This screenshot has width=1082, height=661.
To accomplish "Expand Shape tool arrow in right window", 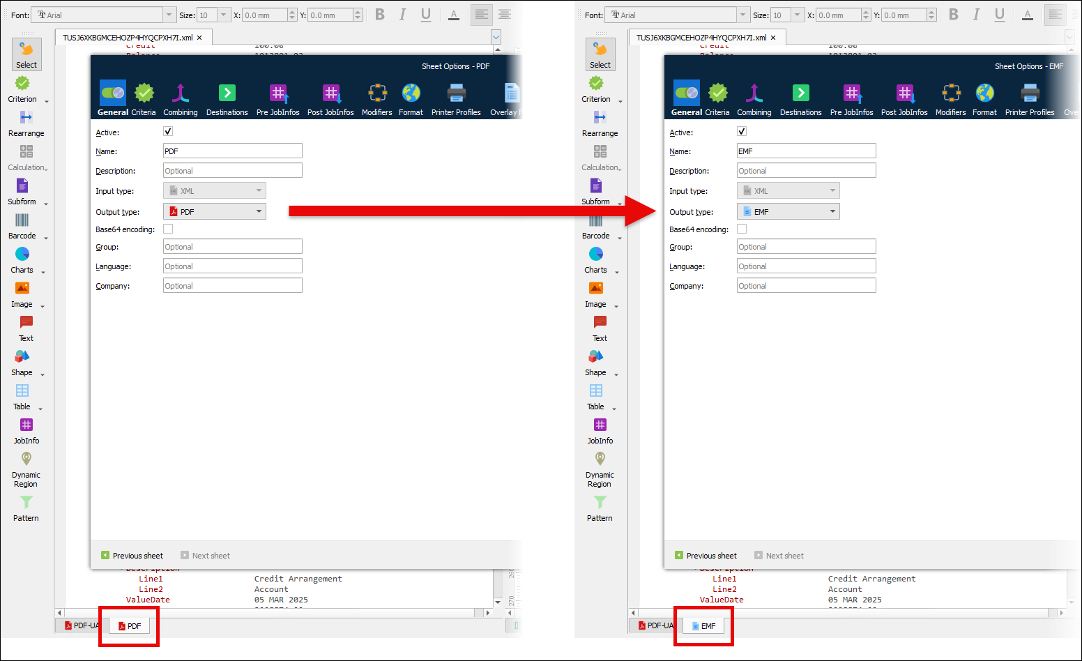I will [x=616, y=374].
